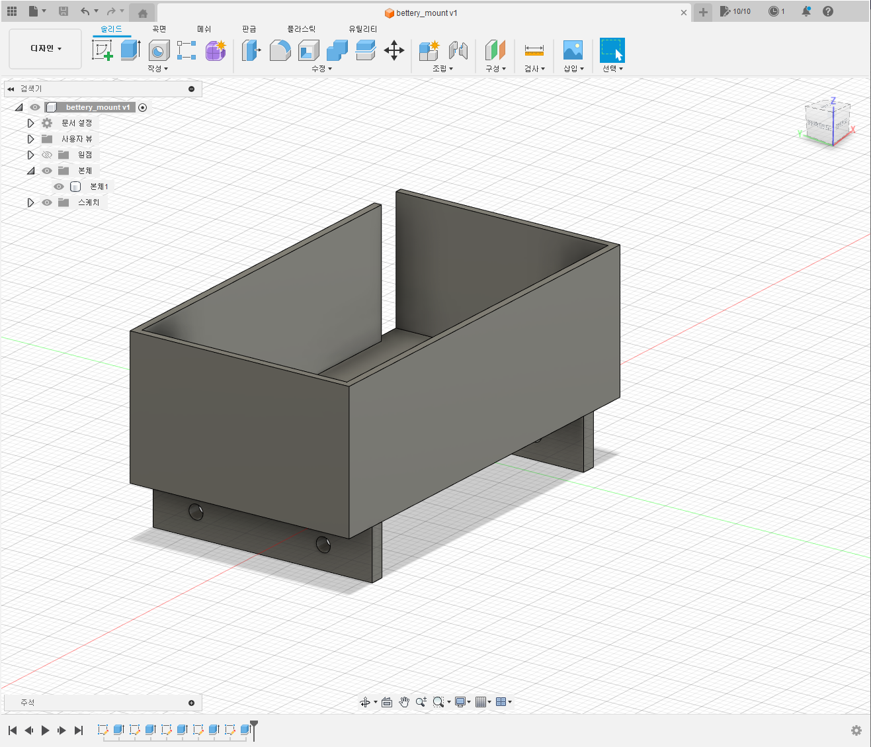
Task: Expand the 사용자 뷰 node
Action: click(x=30, y=139)
